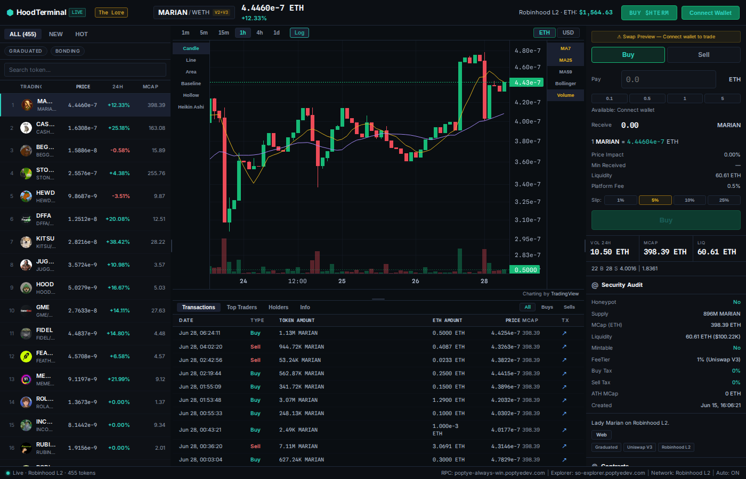This screenshot has width=746, height=479.
Task: Choose the 0.5 ETH preset amount
Action: point(647,98)
